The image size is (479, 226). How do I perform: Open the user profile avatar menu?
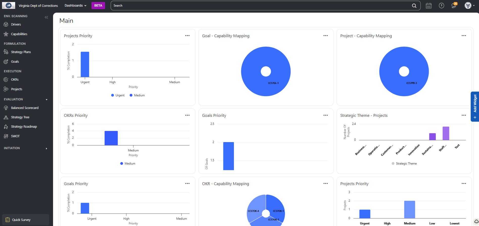coord(469,6)
